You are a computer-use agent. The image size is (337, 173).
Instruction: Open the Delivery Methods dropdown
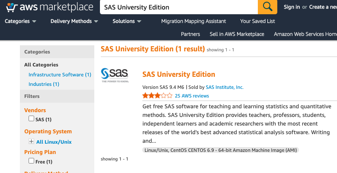tap(74, 21)
